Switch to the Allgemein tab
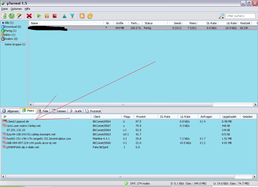This screenshot has width=258, height=187. click(x=11, y=111)
